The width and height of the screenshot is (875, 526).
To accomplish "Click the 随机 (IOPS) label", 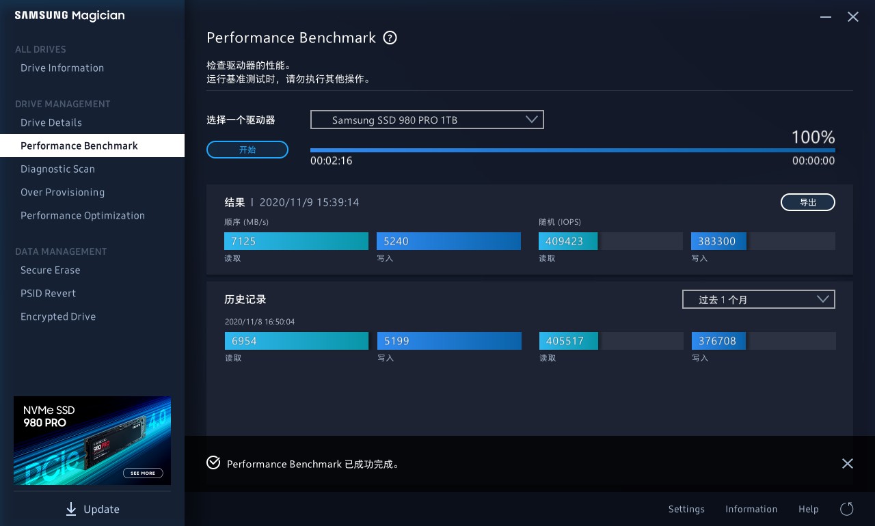I will (560, 222).
